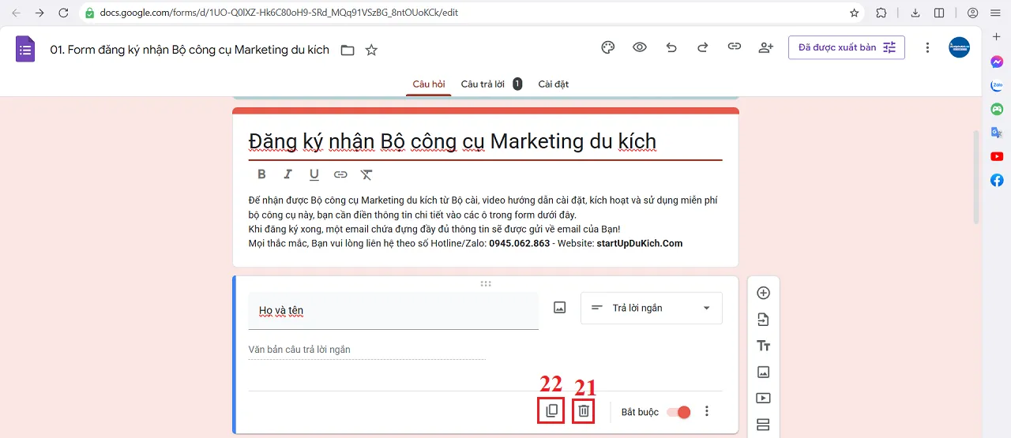1011x438 pixels.
Task: Click the Đã được xuất bản button
Action: 847,47
